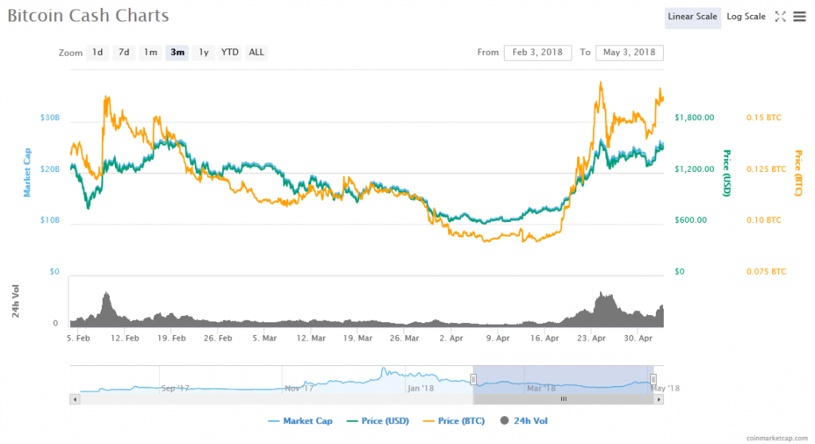Toggle Price (BTC) series in legend
This screenshot has width=815, height=444.
point(454,421)
